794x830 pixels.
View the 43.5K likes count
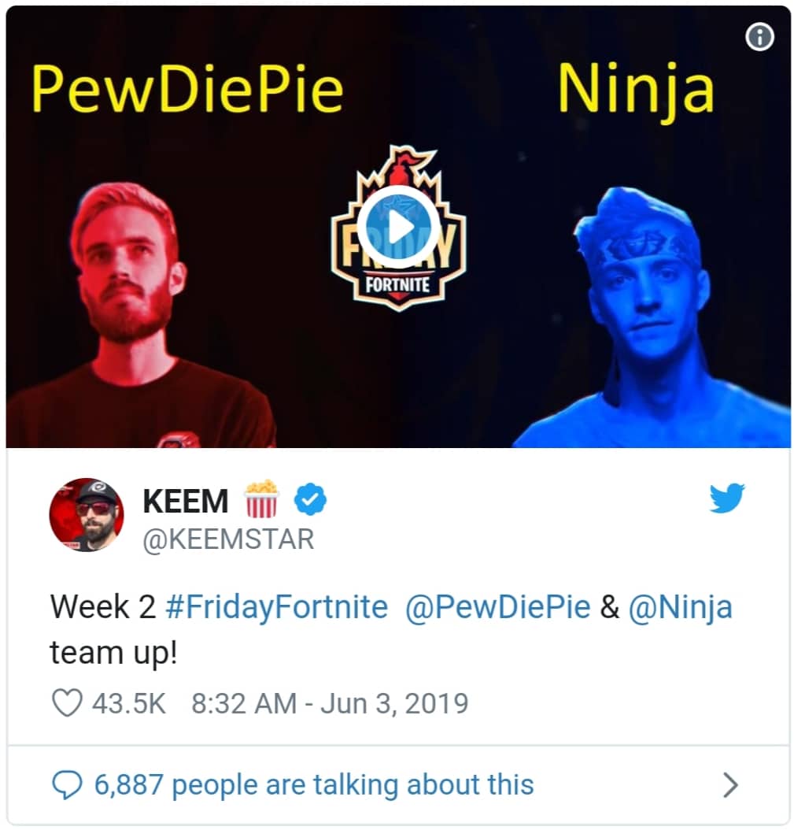pos(129,703)
